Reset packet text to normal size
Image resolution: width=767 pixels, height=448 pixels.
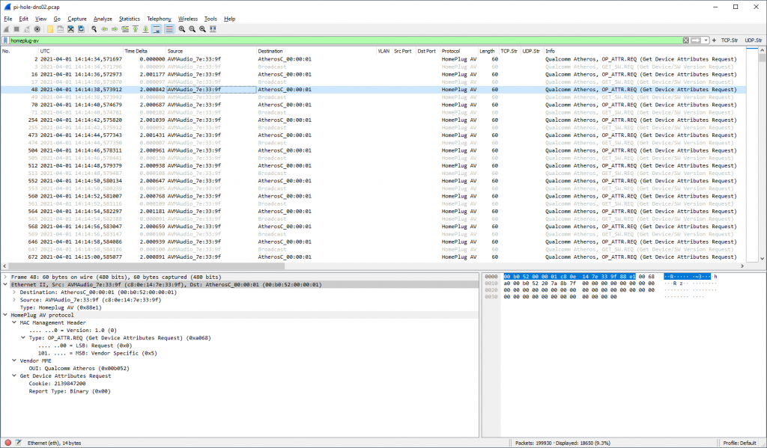(202, 29)
